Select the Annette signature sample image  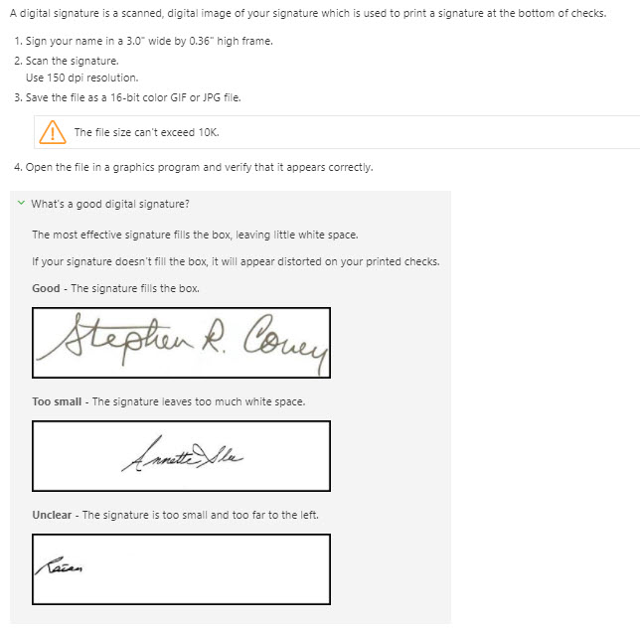tap(181, 455)
